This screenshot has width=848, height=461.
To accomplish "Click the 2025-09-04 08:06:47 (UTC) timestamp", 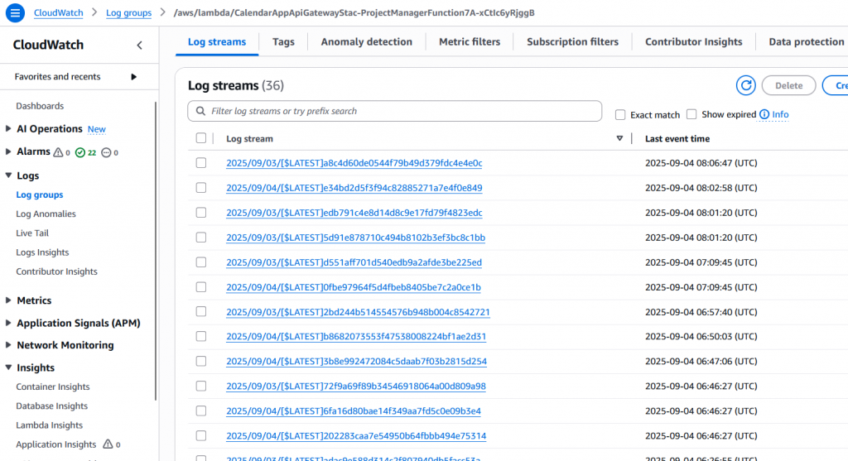I will click(701, 163).
